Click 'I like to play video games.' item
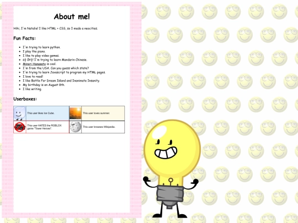This screenshot has height=223, width=298. click(x=41, y=56)
